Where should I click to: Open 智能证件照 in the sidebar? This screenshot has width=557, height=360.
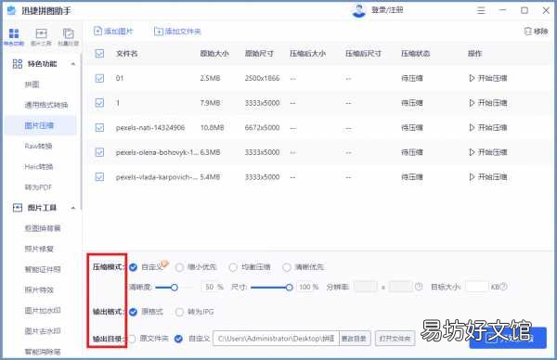click(43, 269)
